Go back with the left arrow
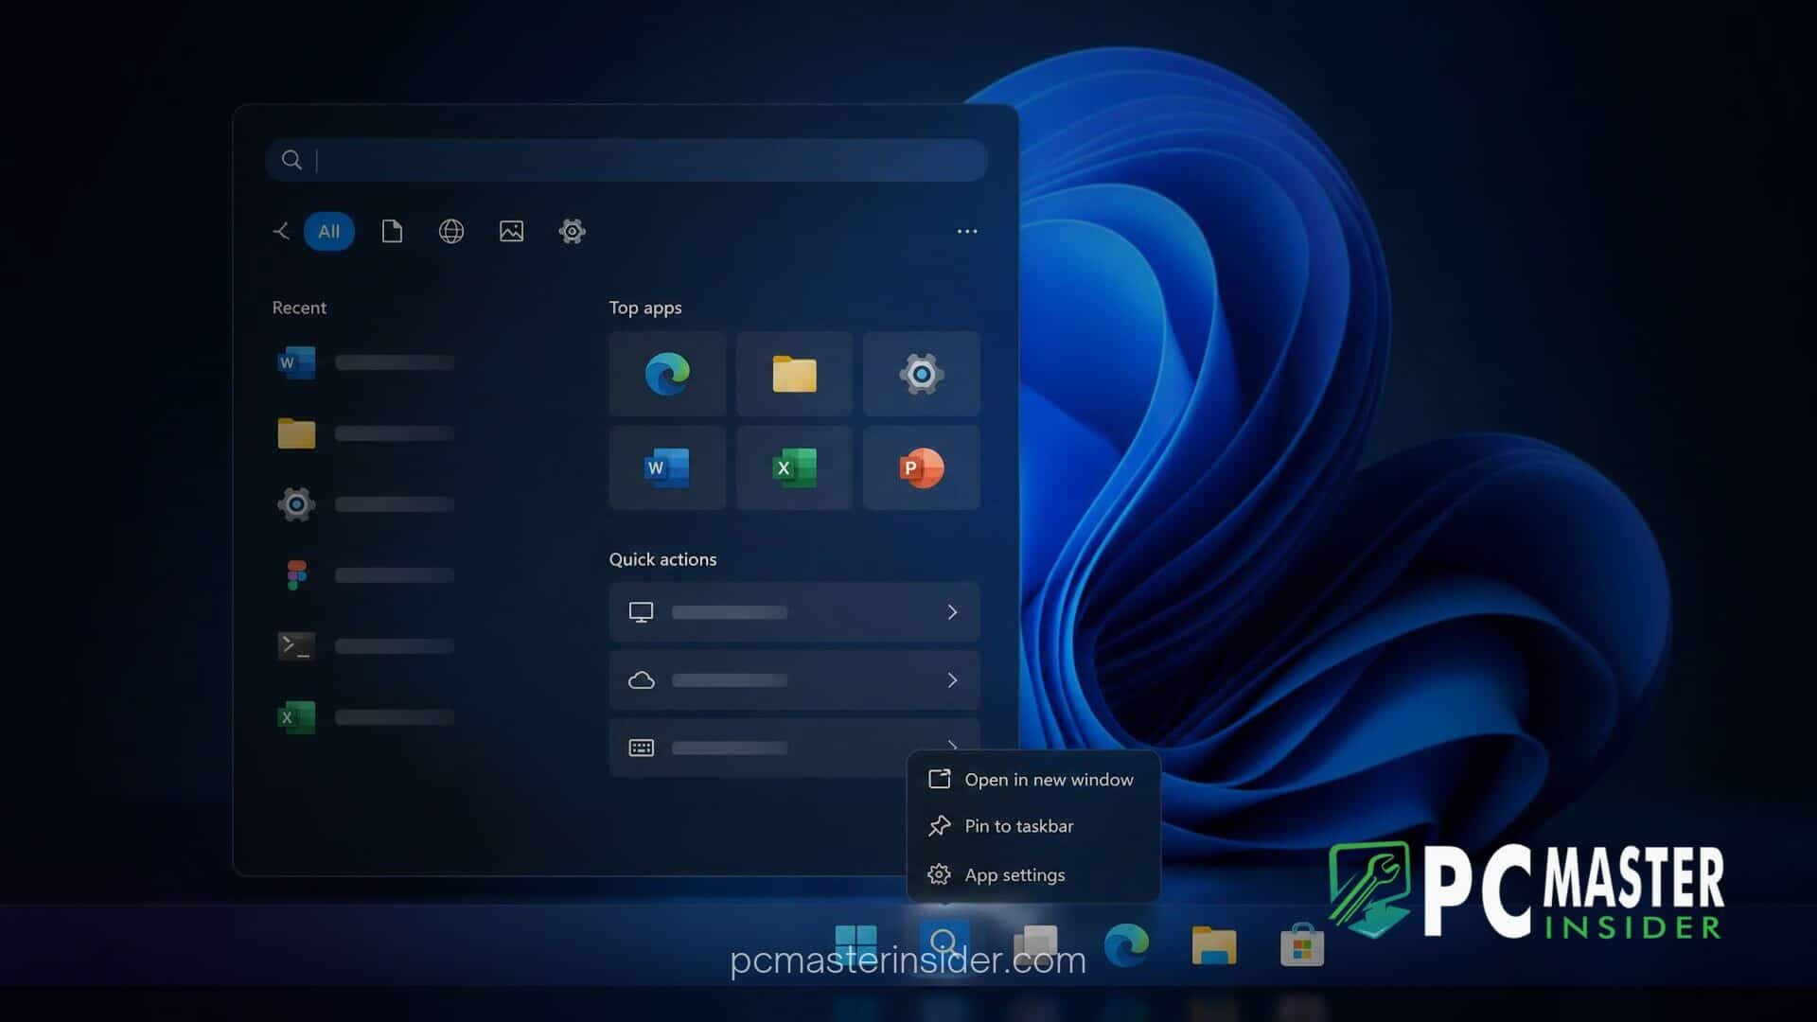 click(x=281, y=231)
